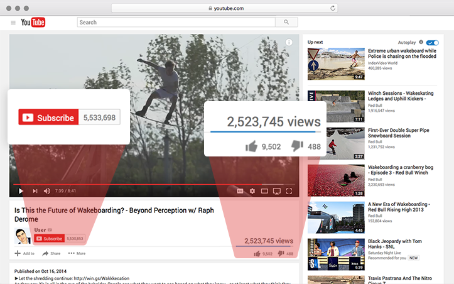Open Black Jeopardy with Tom Hanks title

[394, 244]
